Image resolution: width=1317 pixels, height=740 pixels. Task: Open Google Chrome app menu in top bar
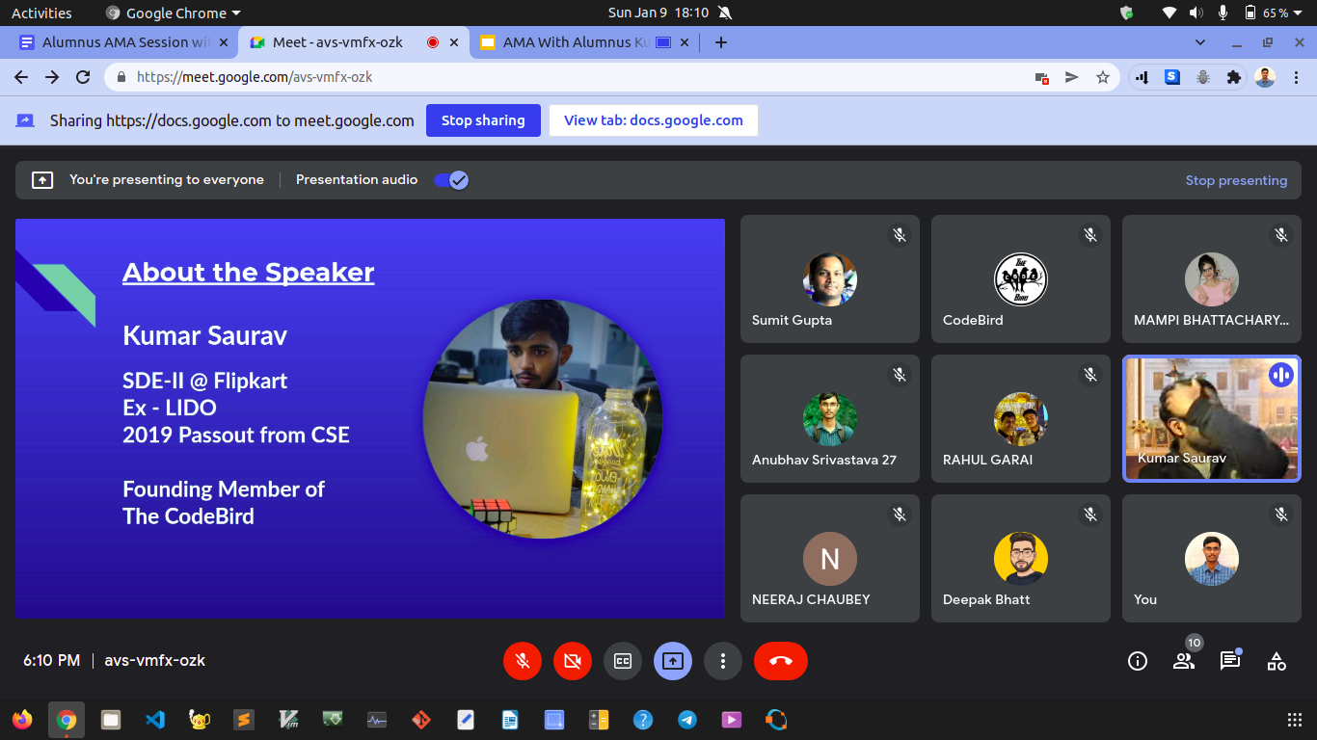coord(174,13)
